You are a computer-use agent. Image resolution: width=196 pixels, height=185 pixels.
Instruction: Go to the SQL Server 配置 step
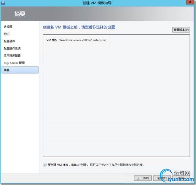click(x=14, y=63)
